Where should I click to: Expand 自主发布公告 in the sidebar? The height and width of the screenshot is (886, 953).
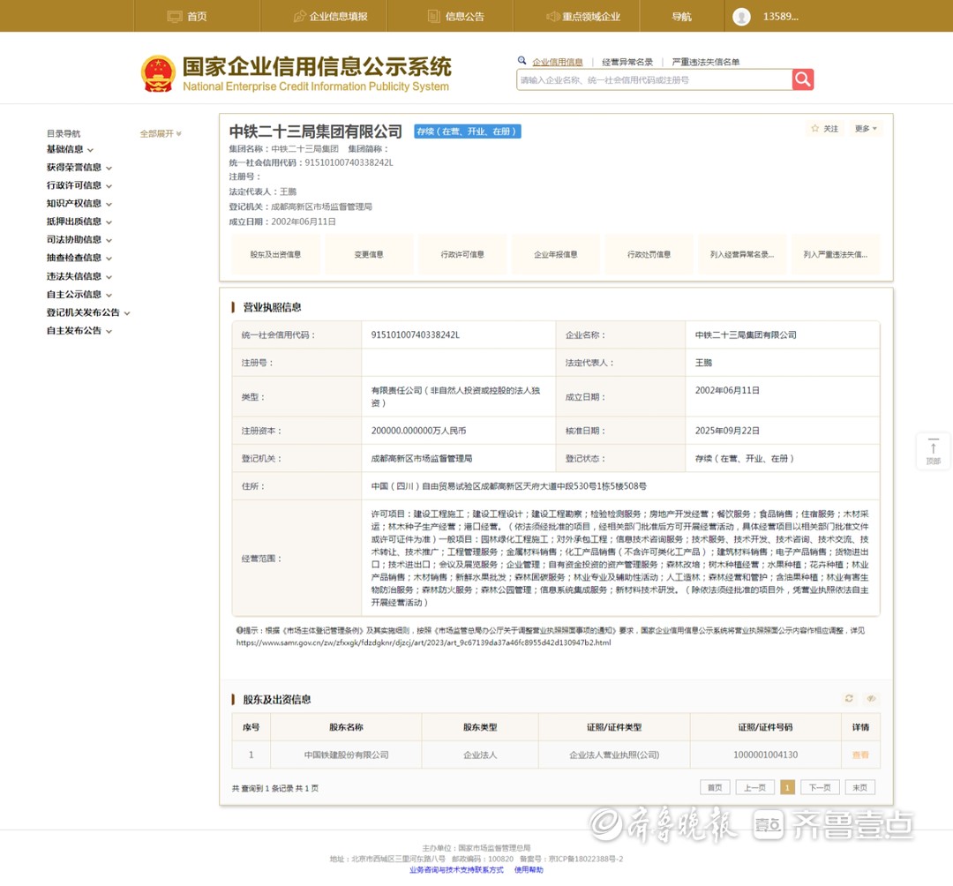79,331
